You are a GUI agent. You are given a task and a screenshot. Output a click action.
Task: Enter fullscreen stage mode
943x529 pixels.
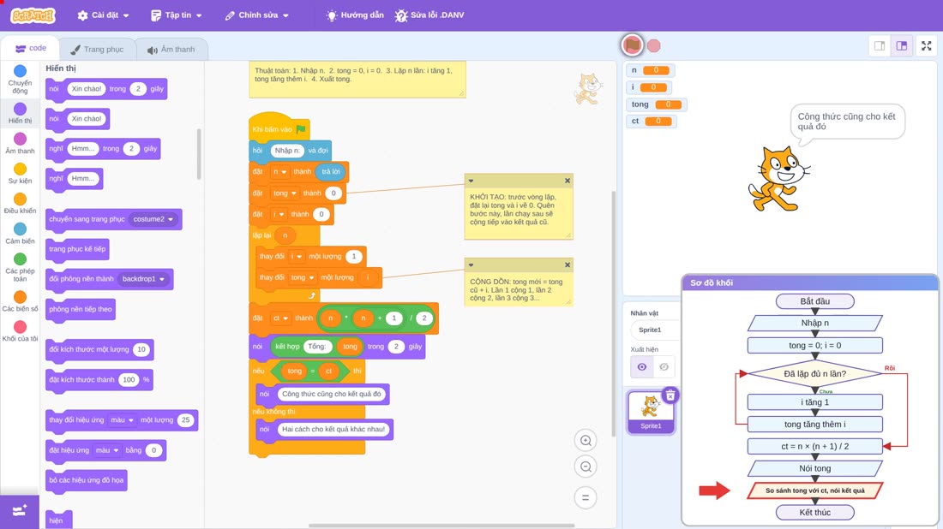click(x=926, y=45)
